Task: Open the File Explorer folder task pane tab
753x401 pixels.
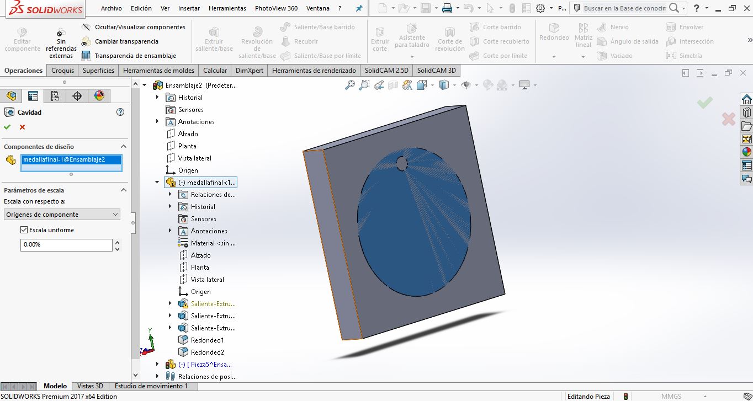Action: pyautogui.click(x=746, y=126)
